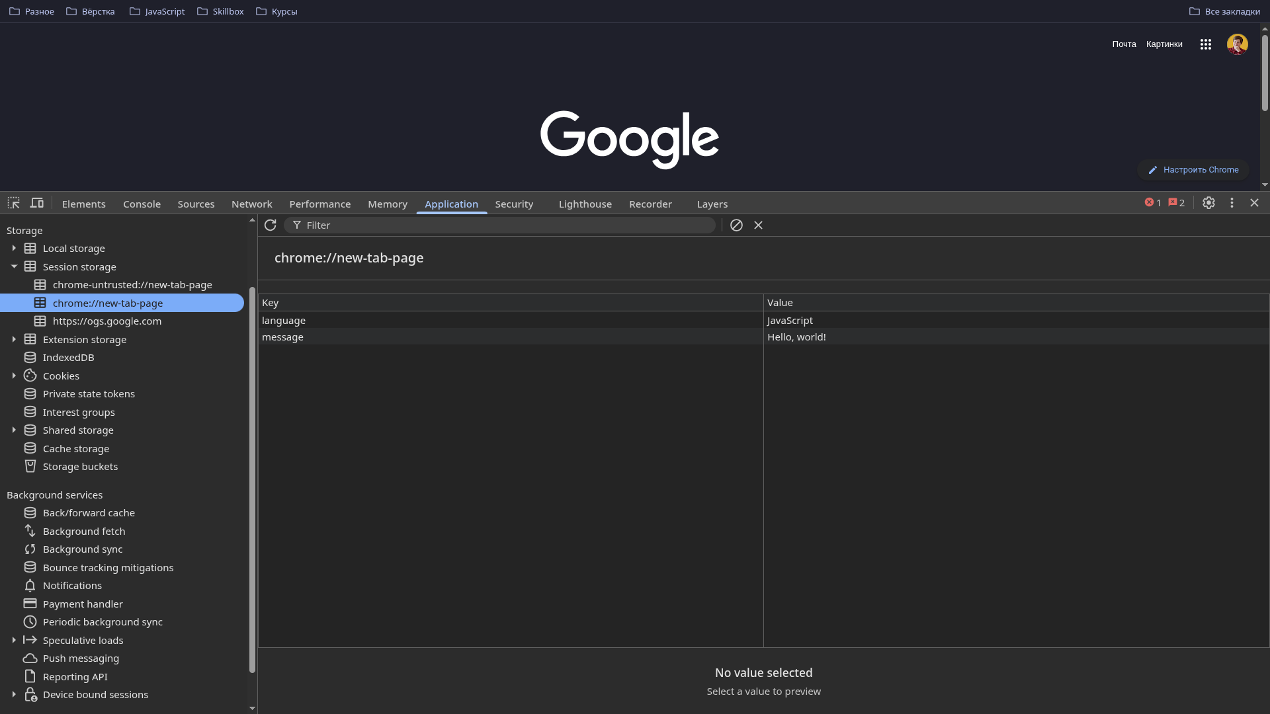The width and height of the screenshot is (1270, 714).
Task: Refresh the session storage table
Action: (x=270, y=225)
